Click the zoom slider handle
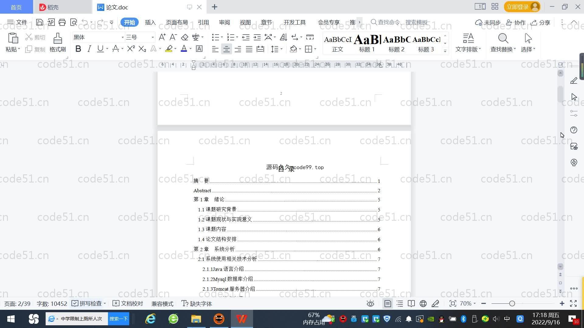 click(x=512, y=304)
